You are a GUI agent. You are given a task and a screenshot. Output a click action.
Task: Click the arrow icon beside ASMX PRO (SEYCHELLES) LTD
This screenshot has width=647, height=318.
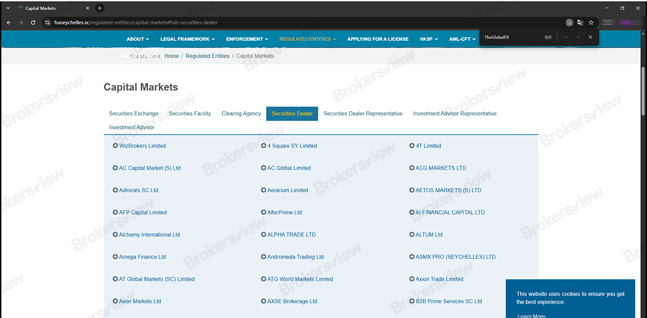412,257
